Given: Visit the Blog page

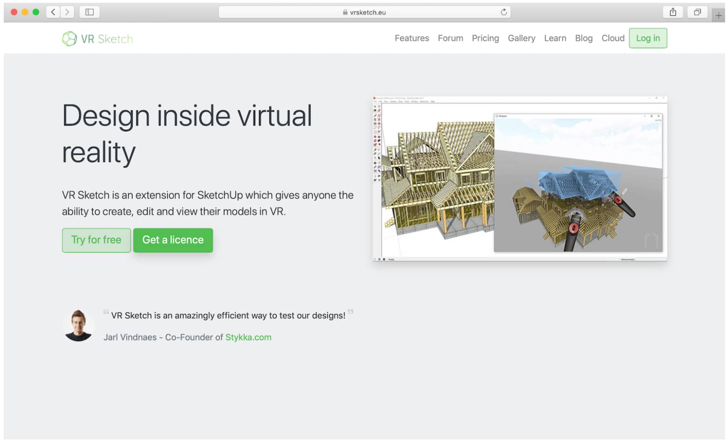Looking at the screenshot, I should point(584,38).
